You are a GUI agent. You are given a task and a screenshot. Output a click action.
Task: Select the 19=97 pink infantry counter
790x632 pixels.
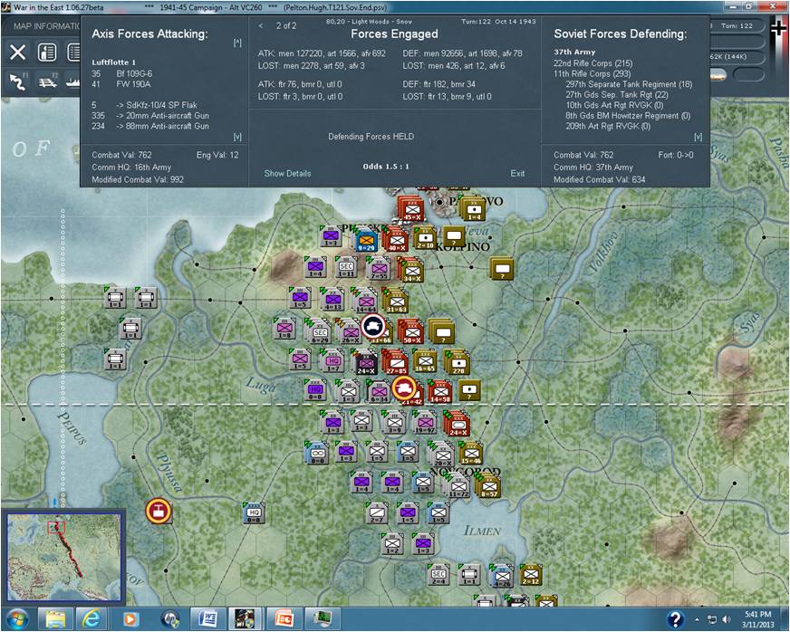click(x=424, y=422)
